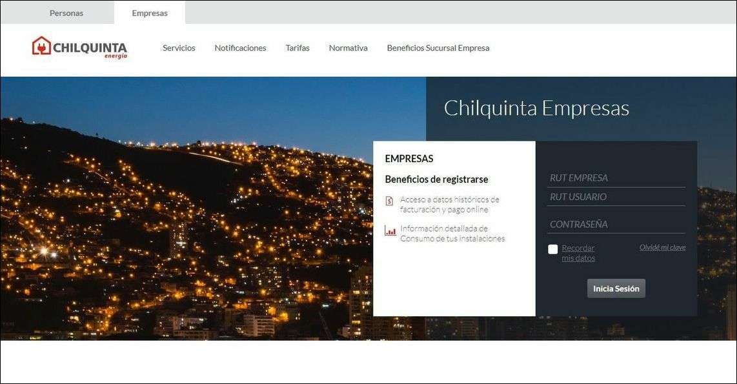Click the Chilquinta Empresas heading
Viewport: 737px width, 384px height.
click(536, 108)
